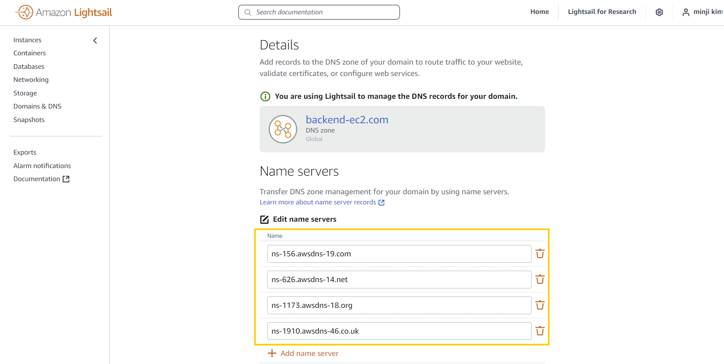The image size is (724, 364).
Task: Click the Edit name servers pencil icon
Action: pos(264,219)
